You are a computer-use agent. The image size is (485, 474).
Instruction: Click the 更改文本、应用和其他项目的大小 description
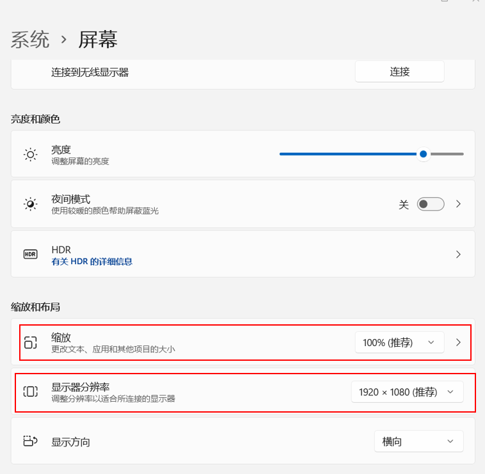[113, 349]
